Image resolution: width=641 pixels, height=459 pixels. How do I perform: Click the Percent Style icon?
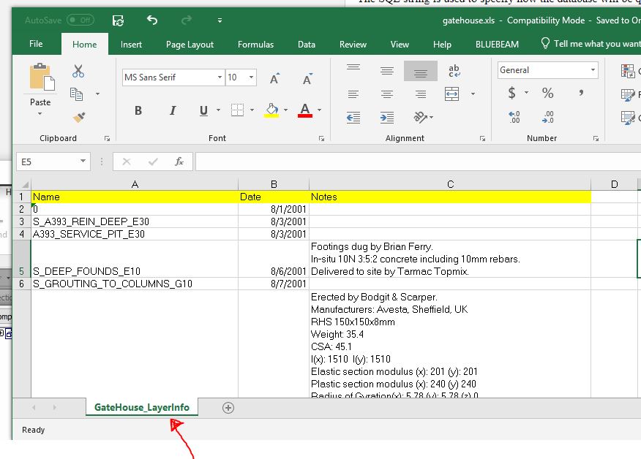(x=548, y=93)
